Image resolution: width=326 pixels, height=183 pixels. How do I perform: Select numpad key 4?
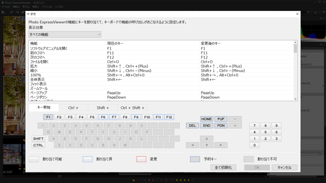click(x=254, y=132)
